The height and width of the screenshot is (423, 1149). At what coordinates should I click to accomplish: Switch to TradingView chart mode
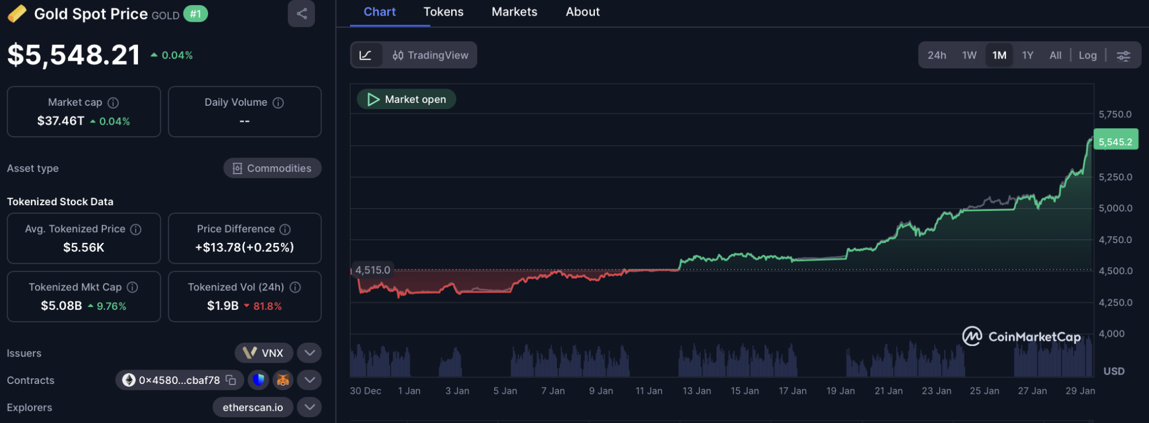tap(431, 55)
